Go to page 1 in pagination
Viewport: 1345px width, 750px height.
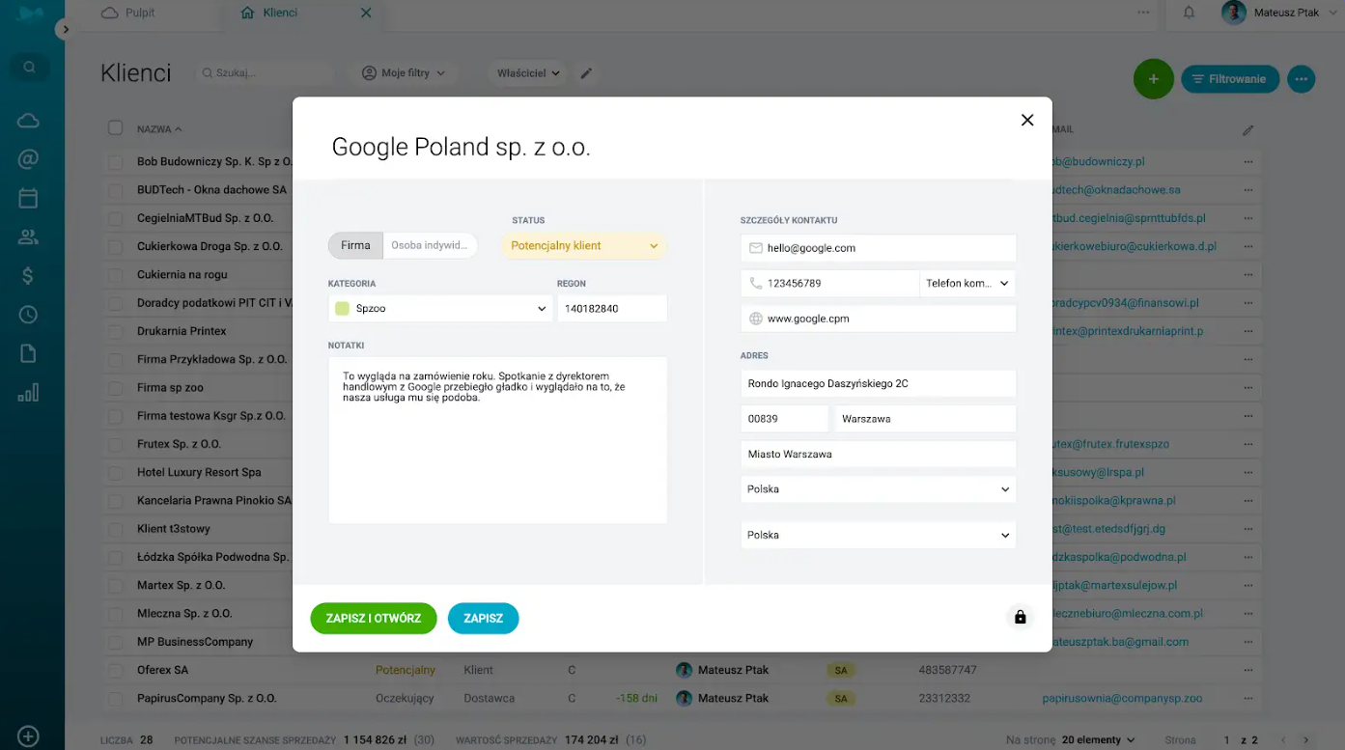(x=1227, y=740)
